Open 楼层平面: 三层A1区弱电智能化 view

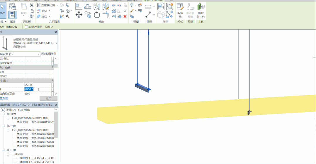[x=35, y=134]
